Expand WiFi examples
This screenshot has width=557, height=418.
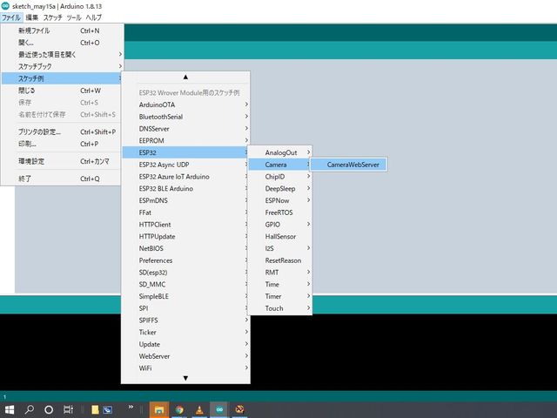[x=185, y=368]
